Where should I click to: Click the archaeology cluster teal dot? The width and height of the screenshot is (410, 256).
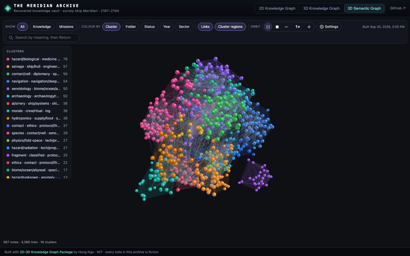(x=8, y=96)
